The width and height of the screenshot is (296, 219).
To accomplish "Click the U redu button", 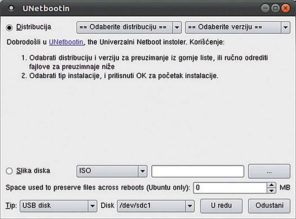I will (221, 206).
